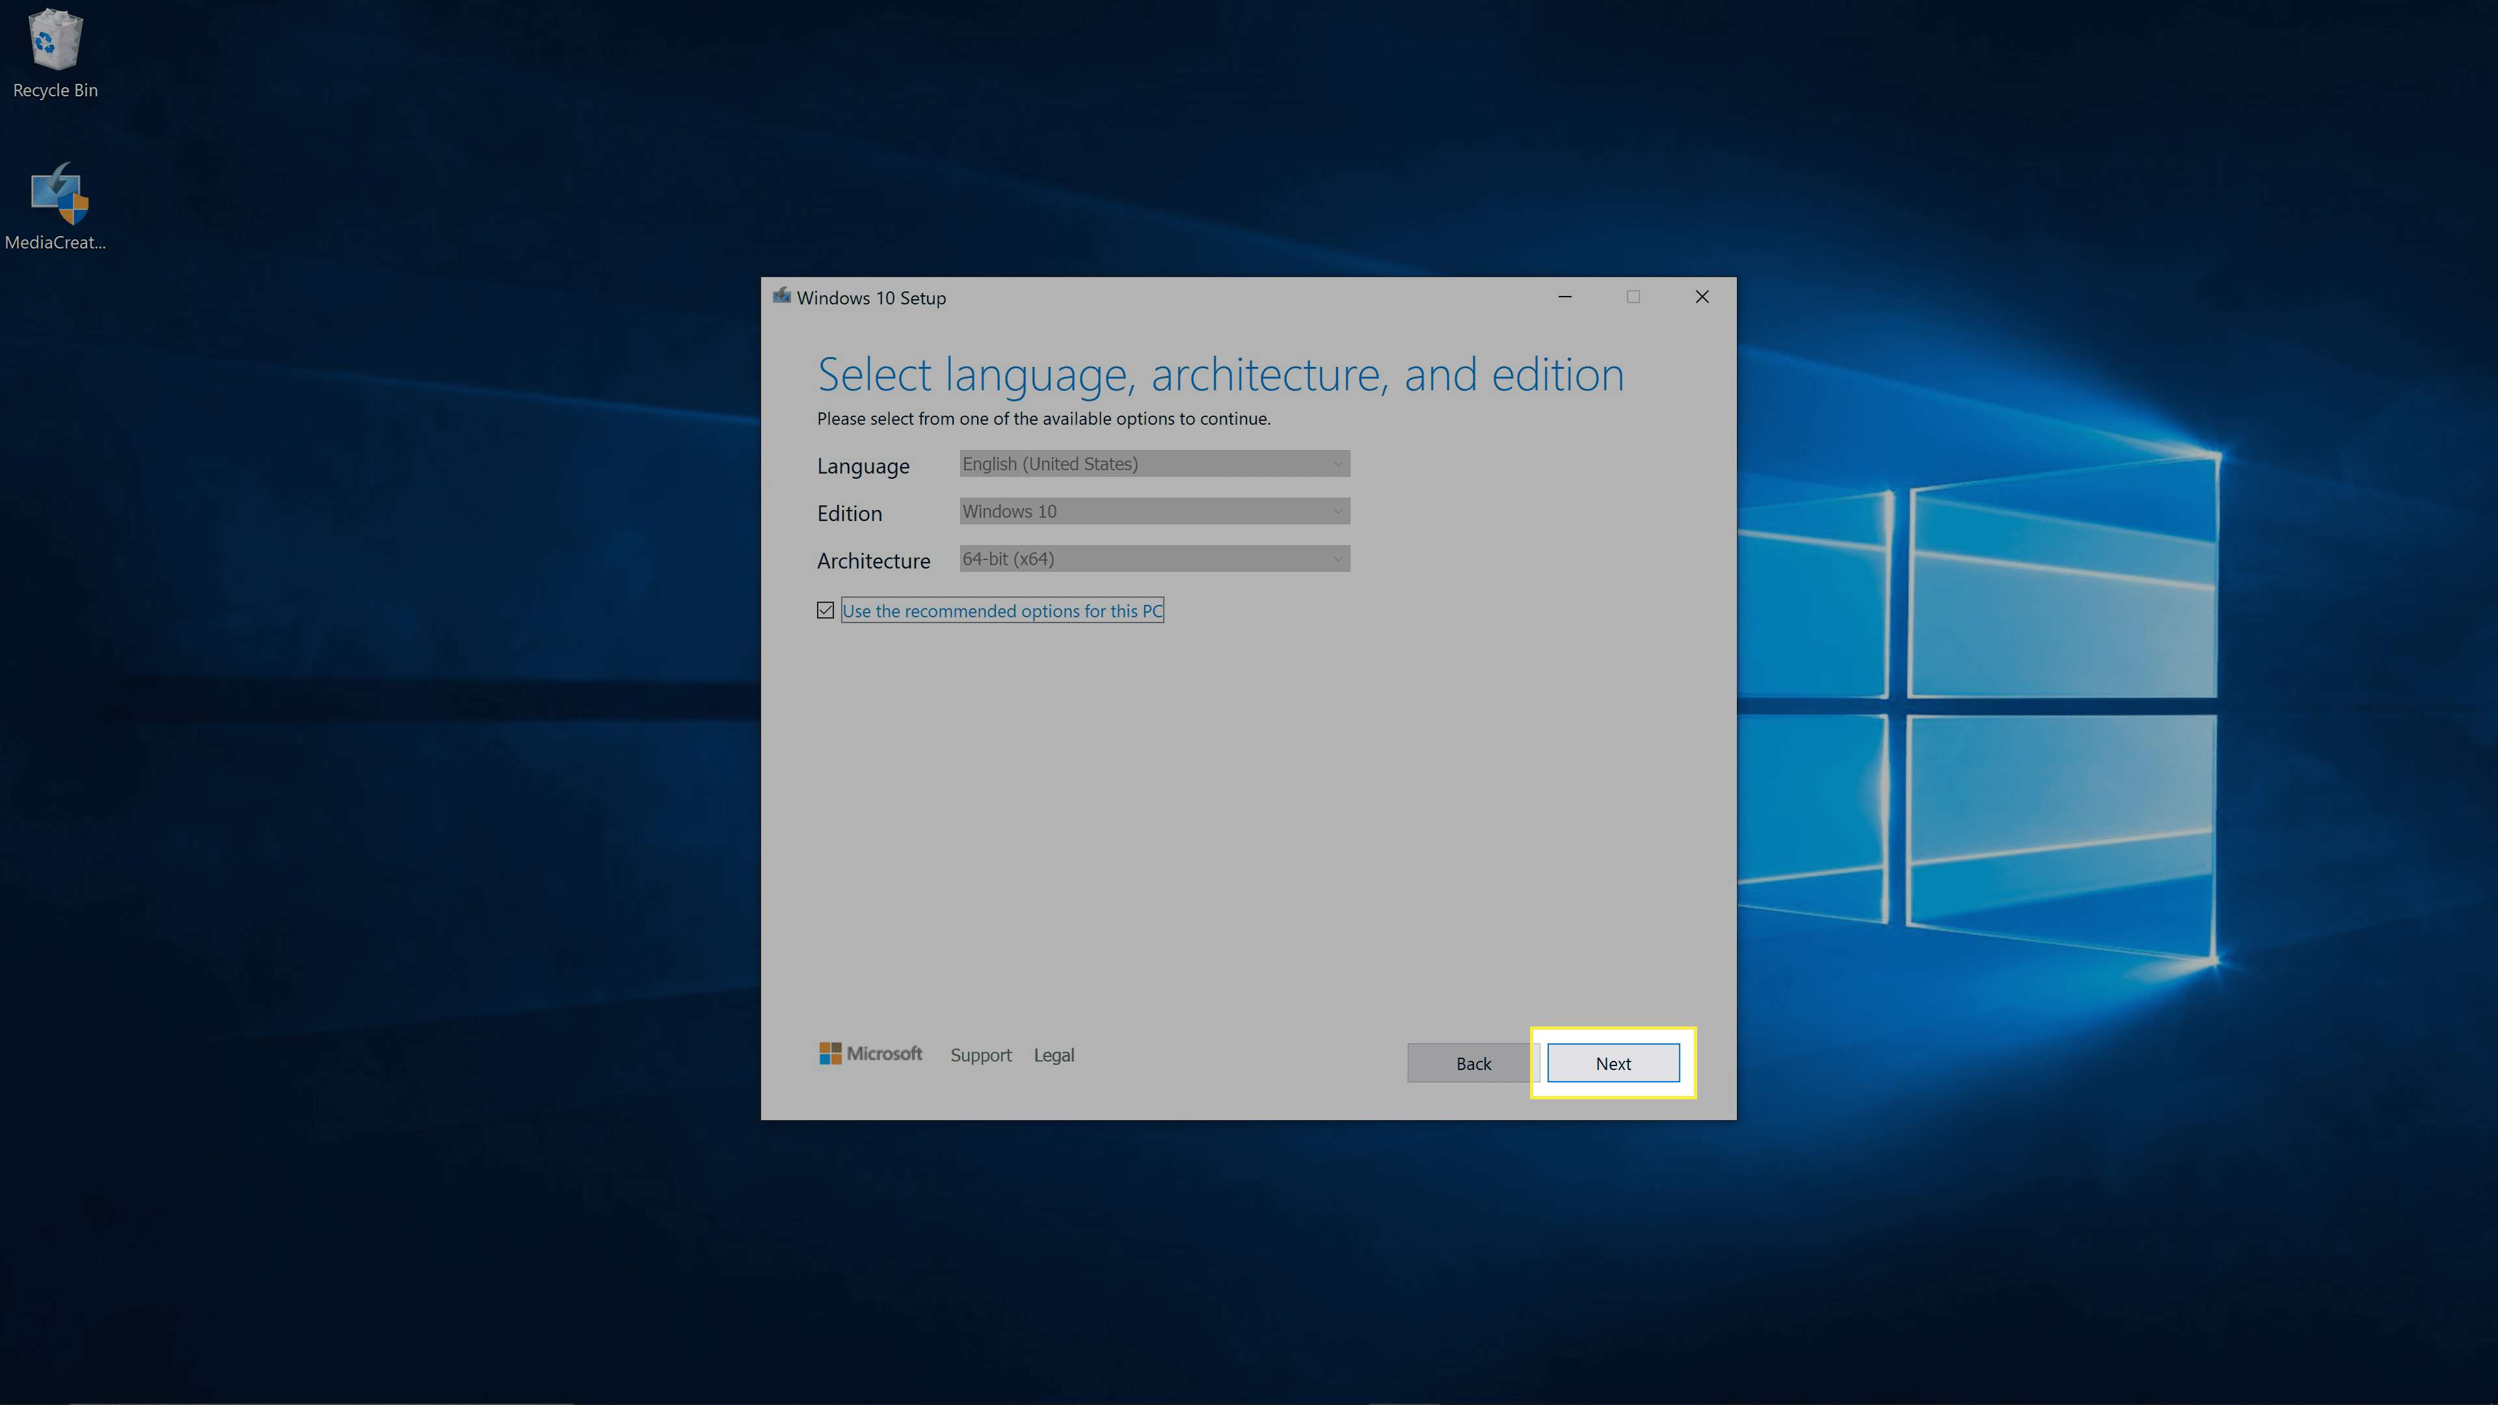
Task: Click the minimize button on setup
Action: tap(1563, 297)
